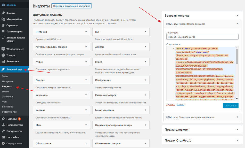Collapse the Боковая колонка sidebar panel
Screen dimensions: 245x148
click(237, 15)
